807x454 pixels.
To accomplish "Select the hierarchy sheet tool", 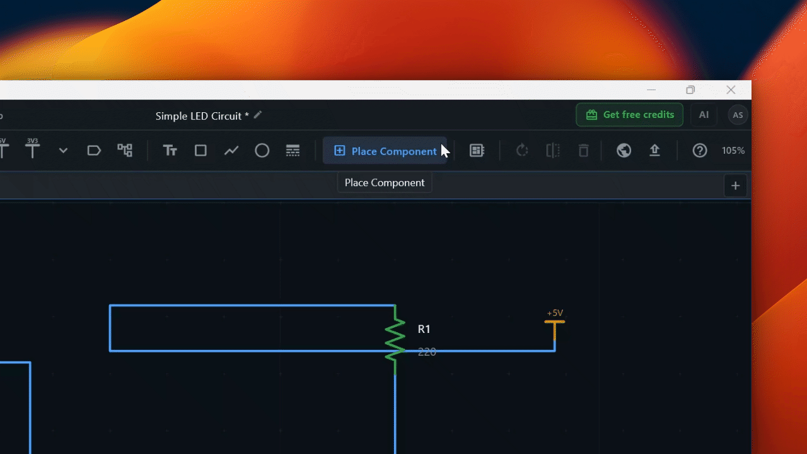I will point(125,151).
